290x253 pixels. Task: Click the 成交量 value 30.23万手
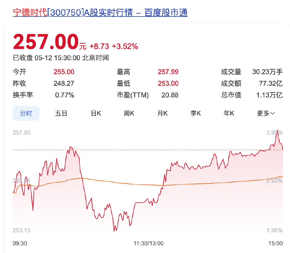(267, 72)
